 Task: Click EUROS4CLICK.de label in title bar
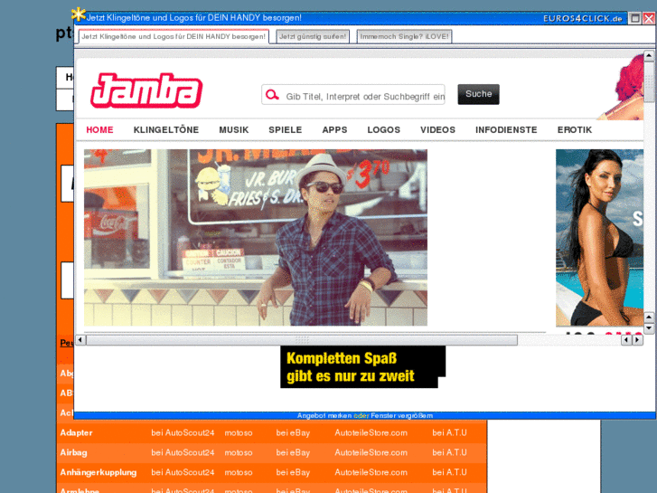coord(582,18)
